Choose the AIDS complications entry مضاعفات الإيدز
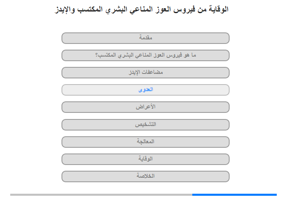Image resolution: width=287 pixels, height=197 pixels. tap(146, 73)
